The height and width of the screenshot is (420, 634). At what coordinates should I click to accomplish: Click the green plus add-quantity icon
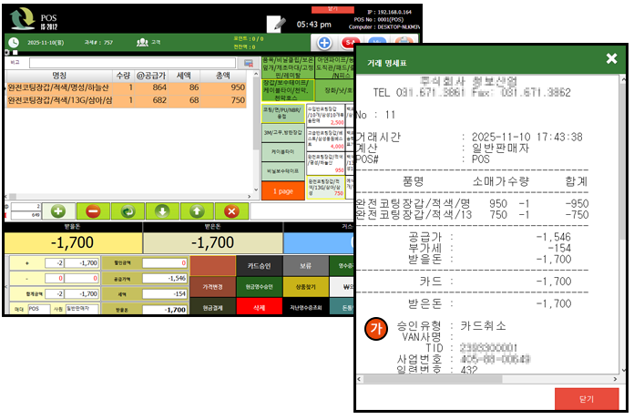58,211
